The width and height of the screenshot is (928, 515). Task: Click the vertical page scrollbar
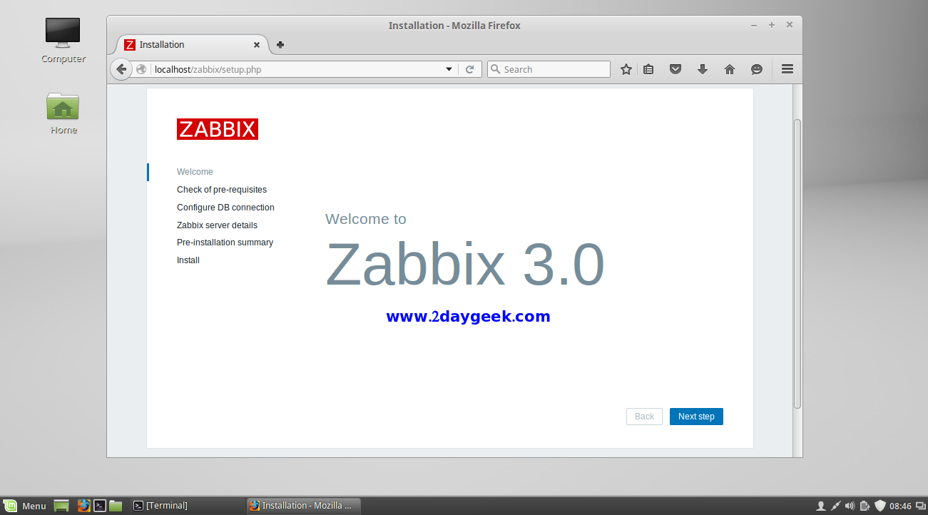(797, 264)
